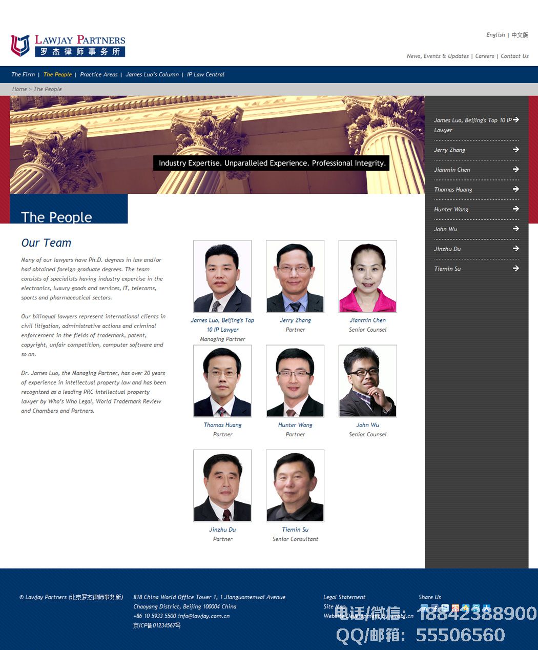The height and width of the screenshot is (650, 538).
Task: Click arrow beside Jerry Zhang in sidebar
Action: coord(516,149)
